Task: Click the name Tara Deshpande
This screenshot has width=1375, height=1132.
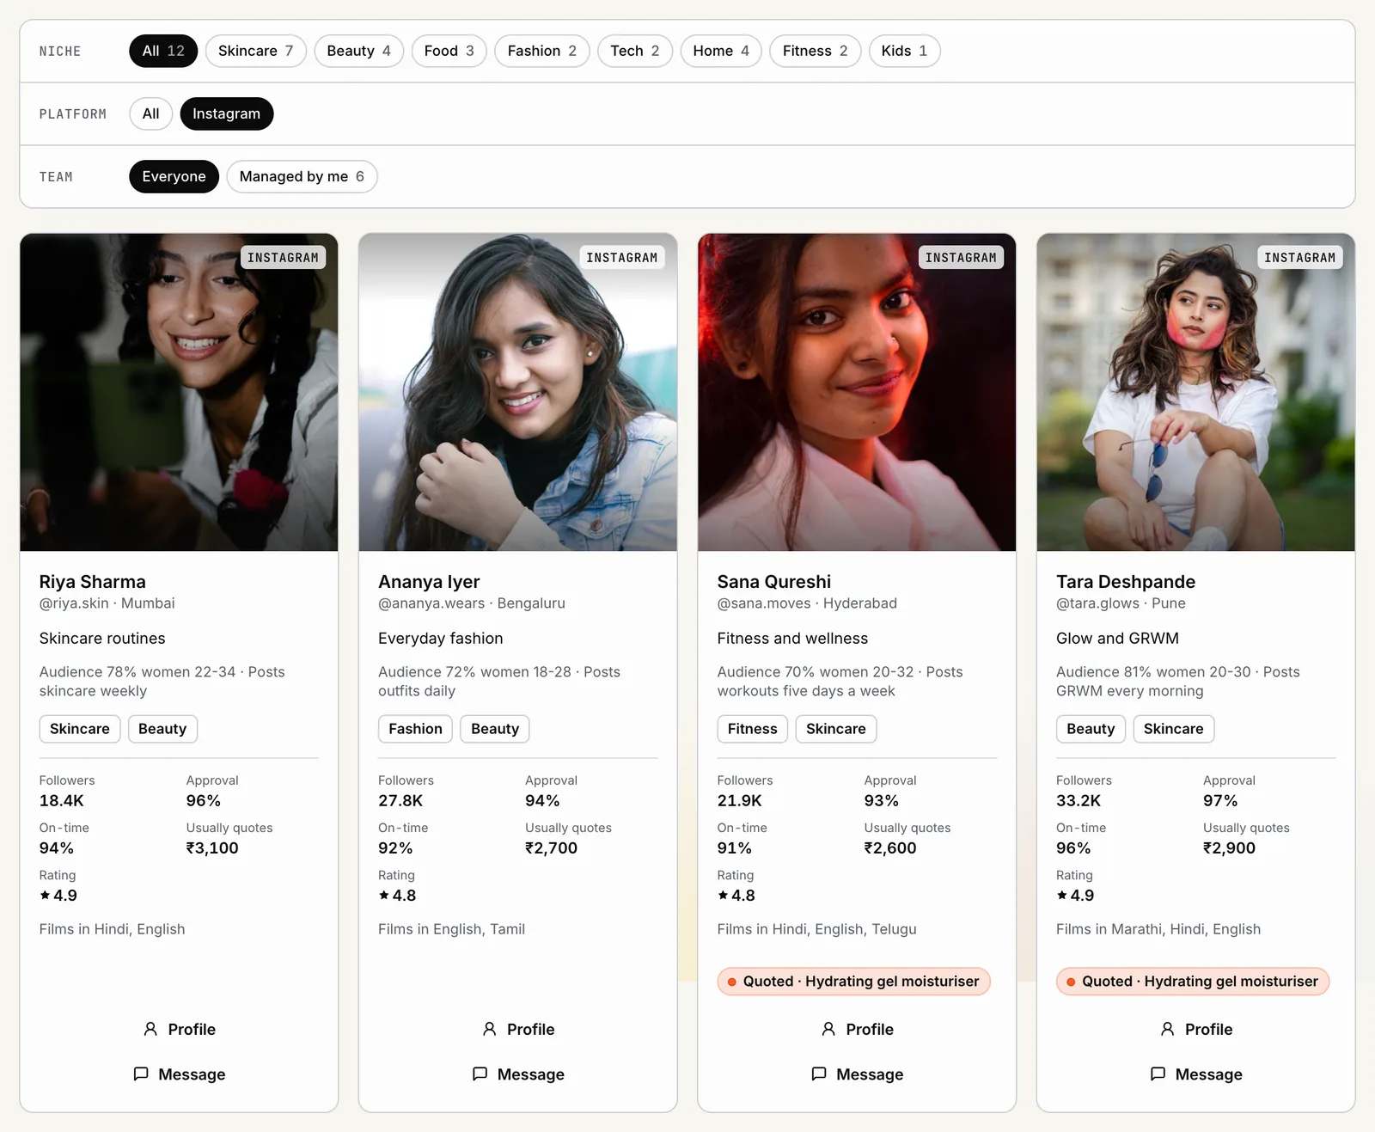Action: pyautogui.click(x=1126, y=582)
